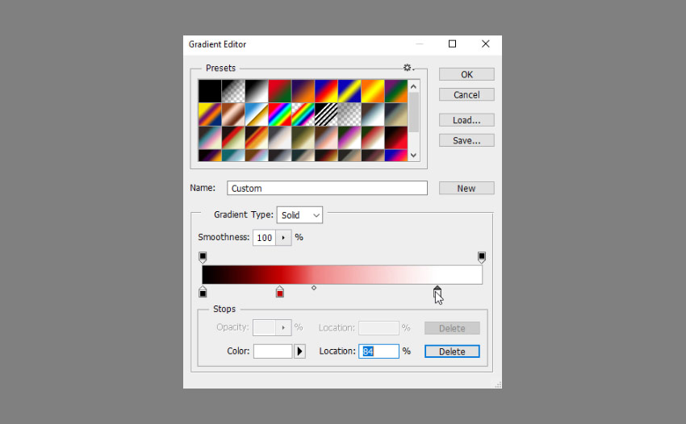The width and height of the screenshot is (686, 424).
Task: Click on the gradient preview bar
Action: 342,275
